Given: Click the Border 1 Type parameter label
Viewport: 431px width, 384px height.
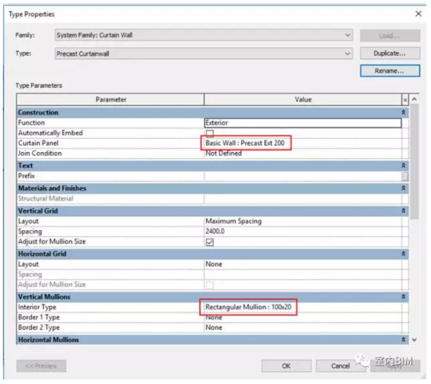Looking at the screenshot, I should pos(39,317).
